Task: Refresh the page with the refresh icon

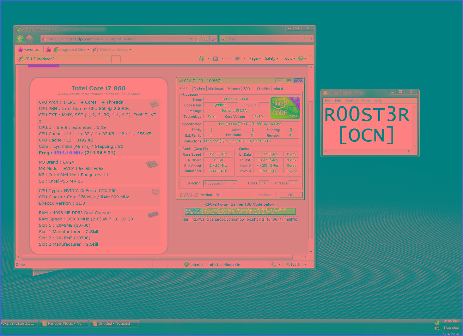Action: 206,39
